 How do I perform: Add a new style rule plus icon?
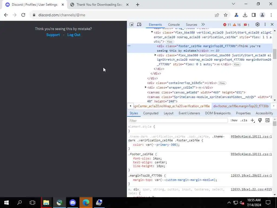(x=253, y=121)
